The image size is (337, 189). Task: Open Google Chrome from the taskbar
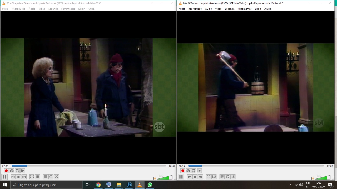(x=98, y=185)
